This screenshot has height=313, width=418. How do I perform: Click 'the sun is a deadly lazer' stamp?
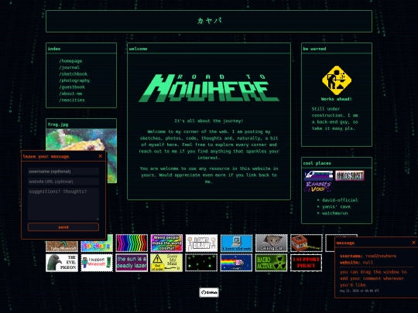(132, 263)
